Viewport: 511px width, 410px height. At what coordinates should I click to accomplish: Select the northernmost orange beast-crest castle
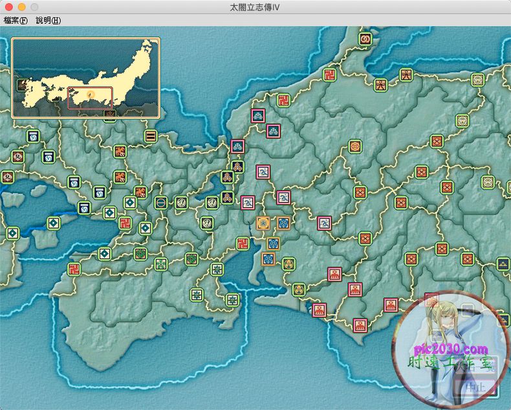(120, 152)
